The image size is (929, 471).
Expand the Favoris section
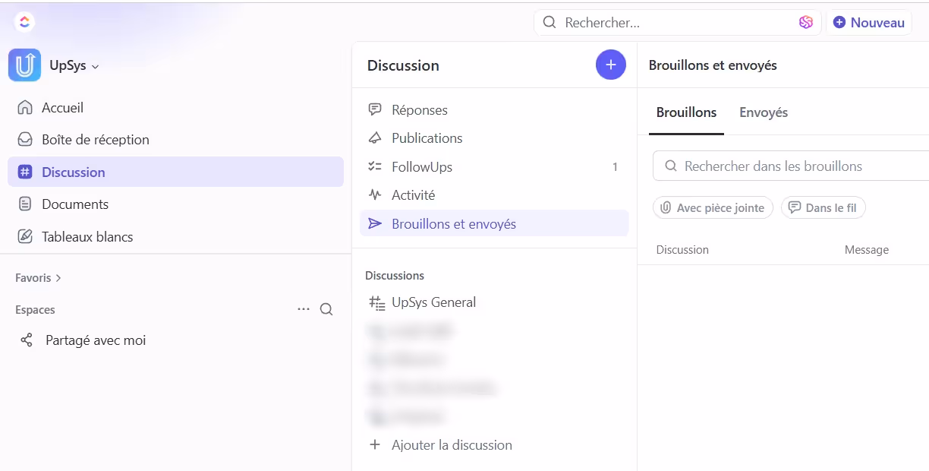(37, 277)
